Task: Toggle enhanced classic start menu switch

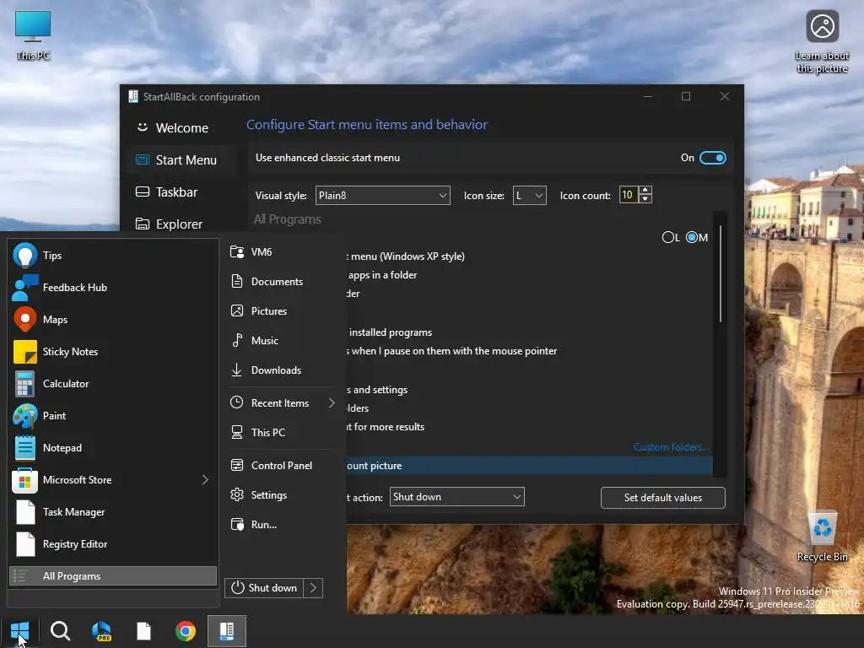Action: pos(712,158)
